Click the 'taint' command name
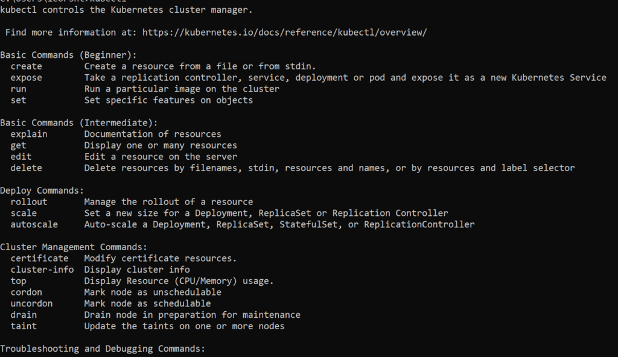Image resolution: width=618 pixels, height=357 pixels. pos(24,326)
